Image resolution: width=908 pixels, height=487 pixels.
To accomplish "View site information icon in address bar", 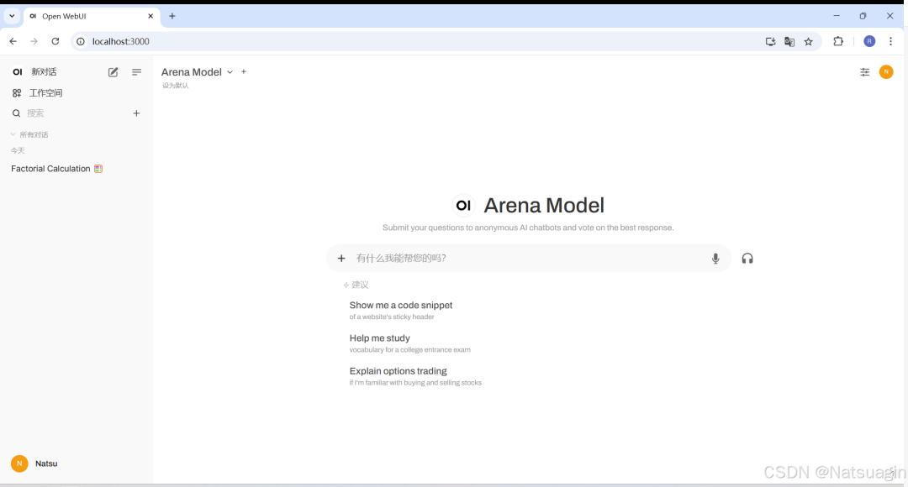I will coord(81,42).
